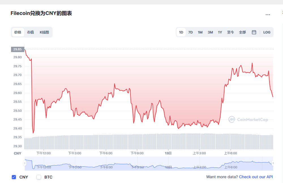Click the 下午3:00 time axis label

coord(75,153)
